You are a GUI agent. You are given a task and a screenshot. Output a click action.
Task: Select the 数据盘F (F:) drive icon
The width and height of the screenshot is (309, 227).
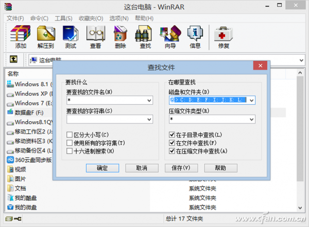(x=10, y=112)
